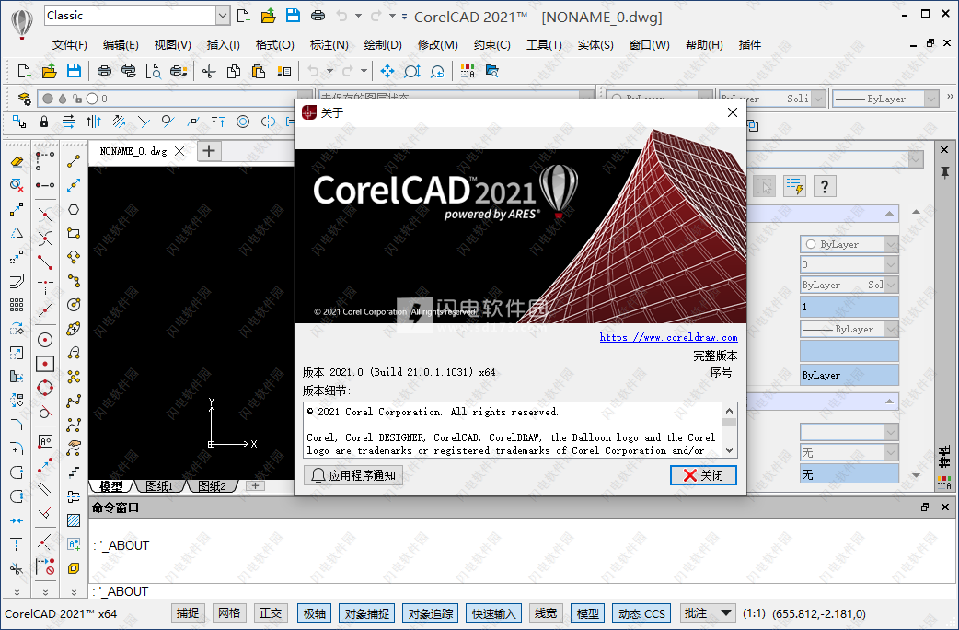Select the Line draw tool
959x630 pixels.
tap(74, 161)
